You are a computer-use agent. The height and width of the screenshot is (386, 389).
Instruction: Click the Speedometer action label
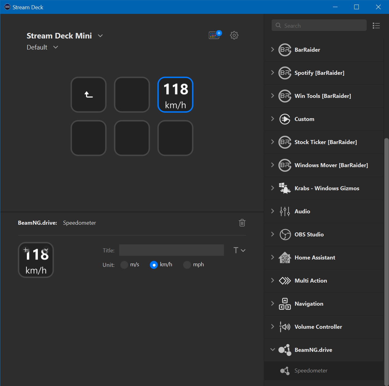311,371
